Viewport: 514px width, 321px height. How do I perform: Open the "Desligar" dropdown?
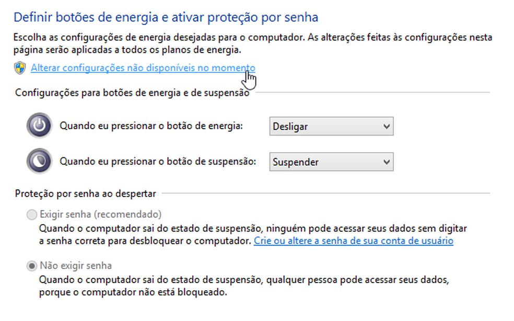[x=331, y=126]
